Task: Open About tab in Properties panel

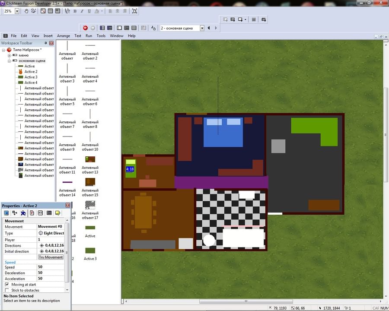Action: [x=57, y=213]
